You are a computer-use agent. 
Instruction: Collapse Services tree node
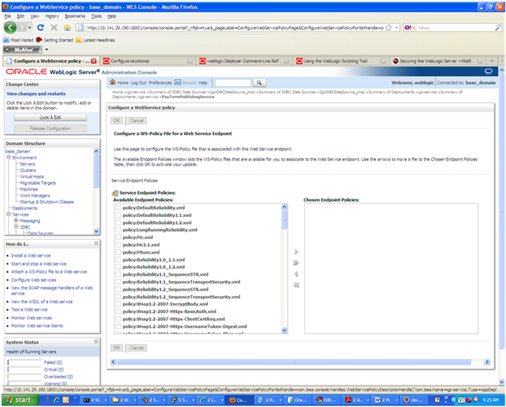coord(9,214)
